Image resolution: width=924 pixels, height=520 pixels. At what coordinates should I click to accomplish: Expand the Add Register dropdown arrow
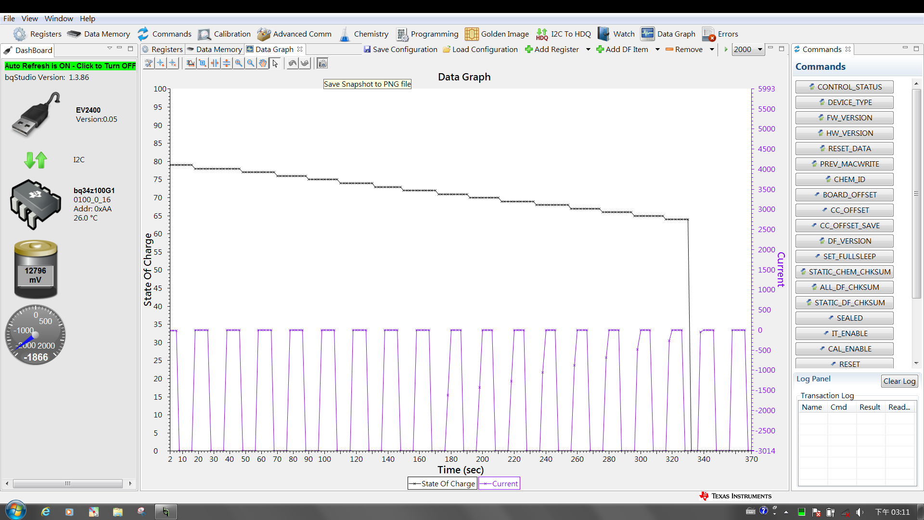[x=588, y=50]
